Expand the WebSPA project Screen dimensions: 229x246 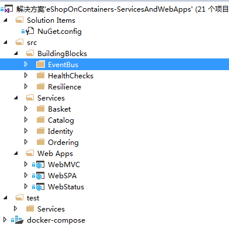coord(26,175)
